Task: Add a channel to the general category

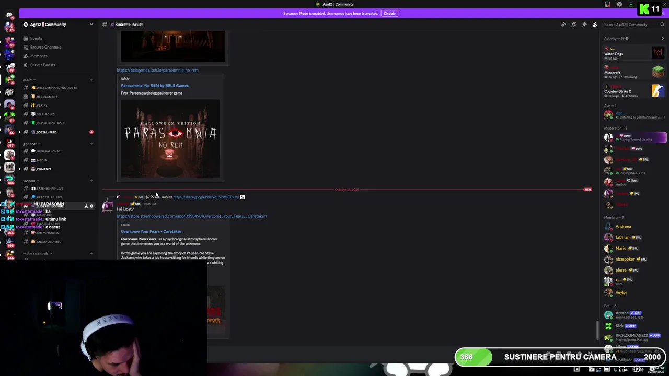Action: tap(91, 144)
